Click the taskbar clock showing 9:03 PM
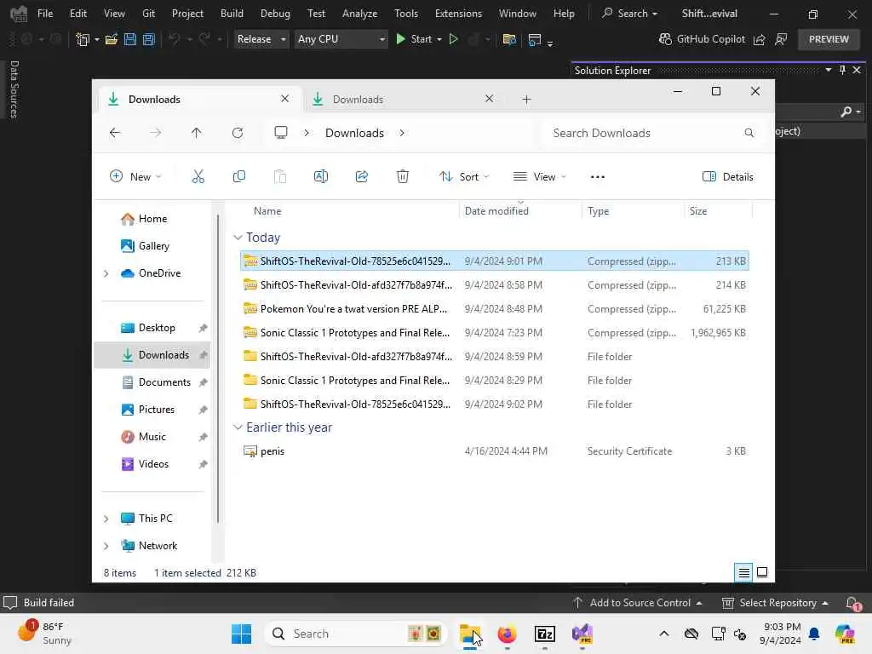 click(782, 634)
